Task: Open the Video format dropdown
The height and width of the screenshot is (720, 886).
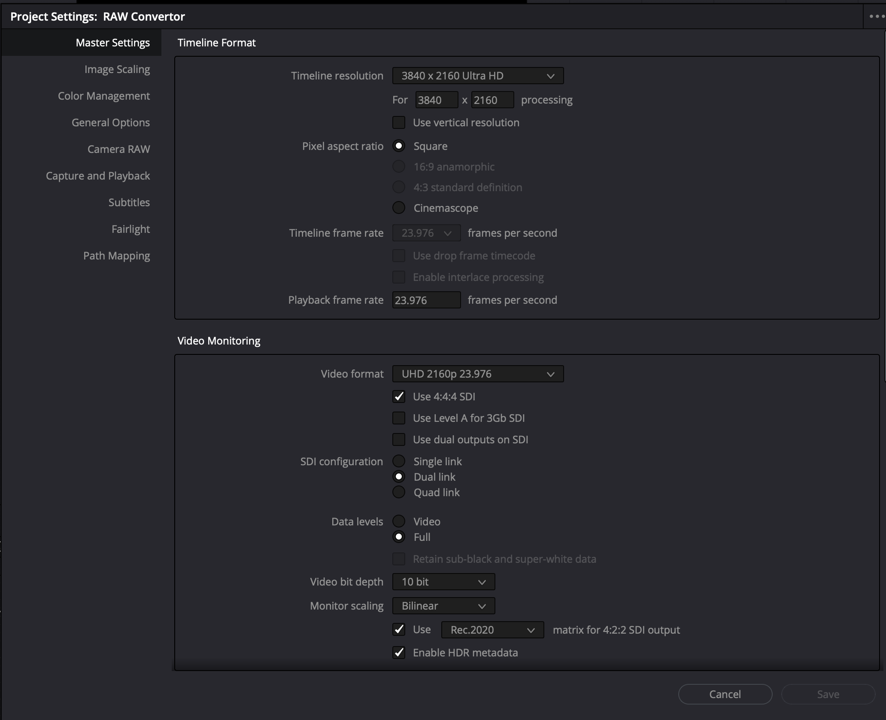Action: [x=477, y=374]
